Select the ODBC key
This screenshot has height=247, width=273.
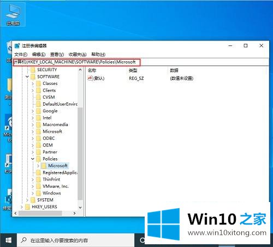49,138
